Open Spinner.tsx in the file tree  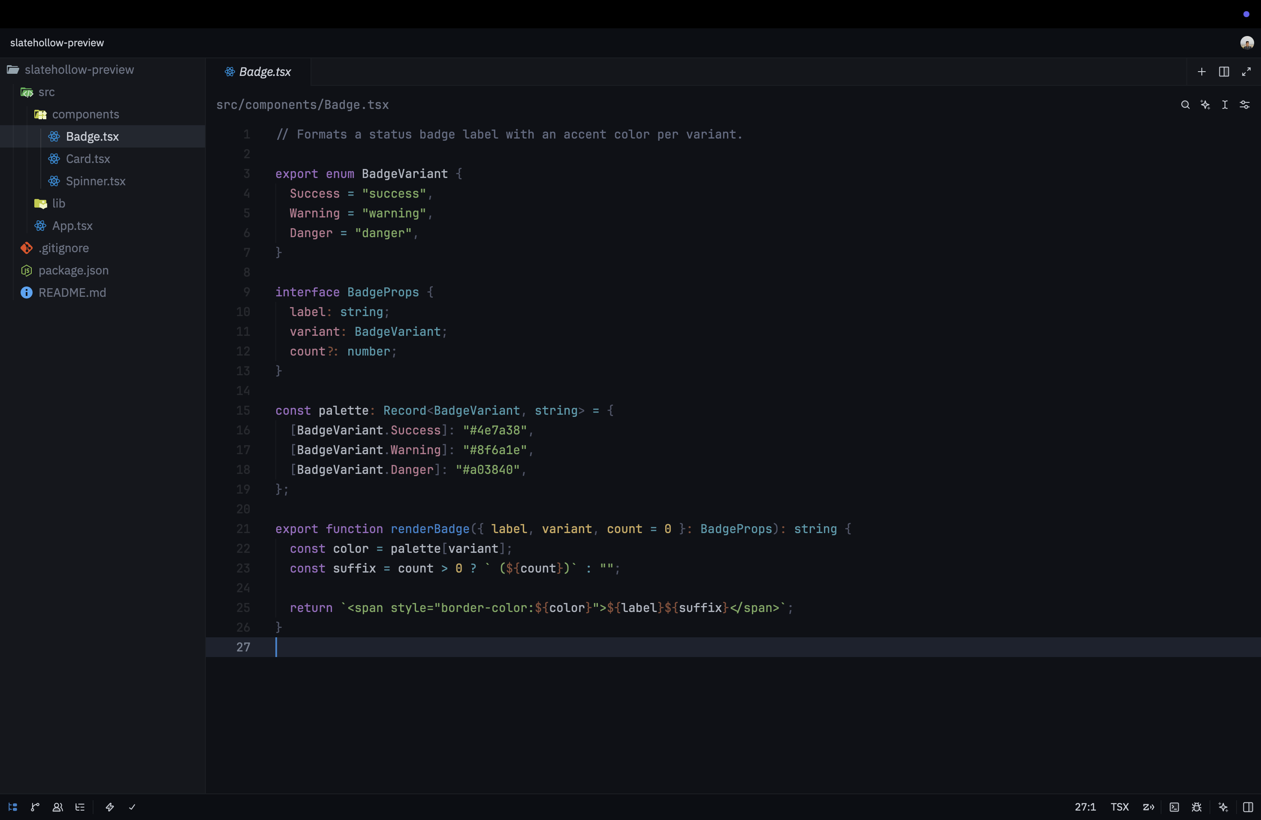[103, 181]
